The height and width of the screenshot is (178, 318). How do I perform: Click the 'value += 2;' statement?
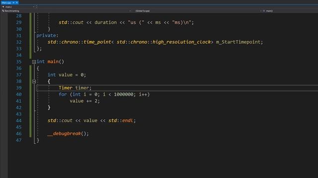pos(85,101)
